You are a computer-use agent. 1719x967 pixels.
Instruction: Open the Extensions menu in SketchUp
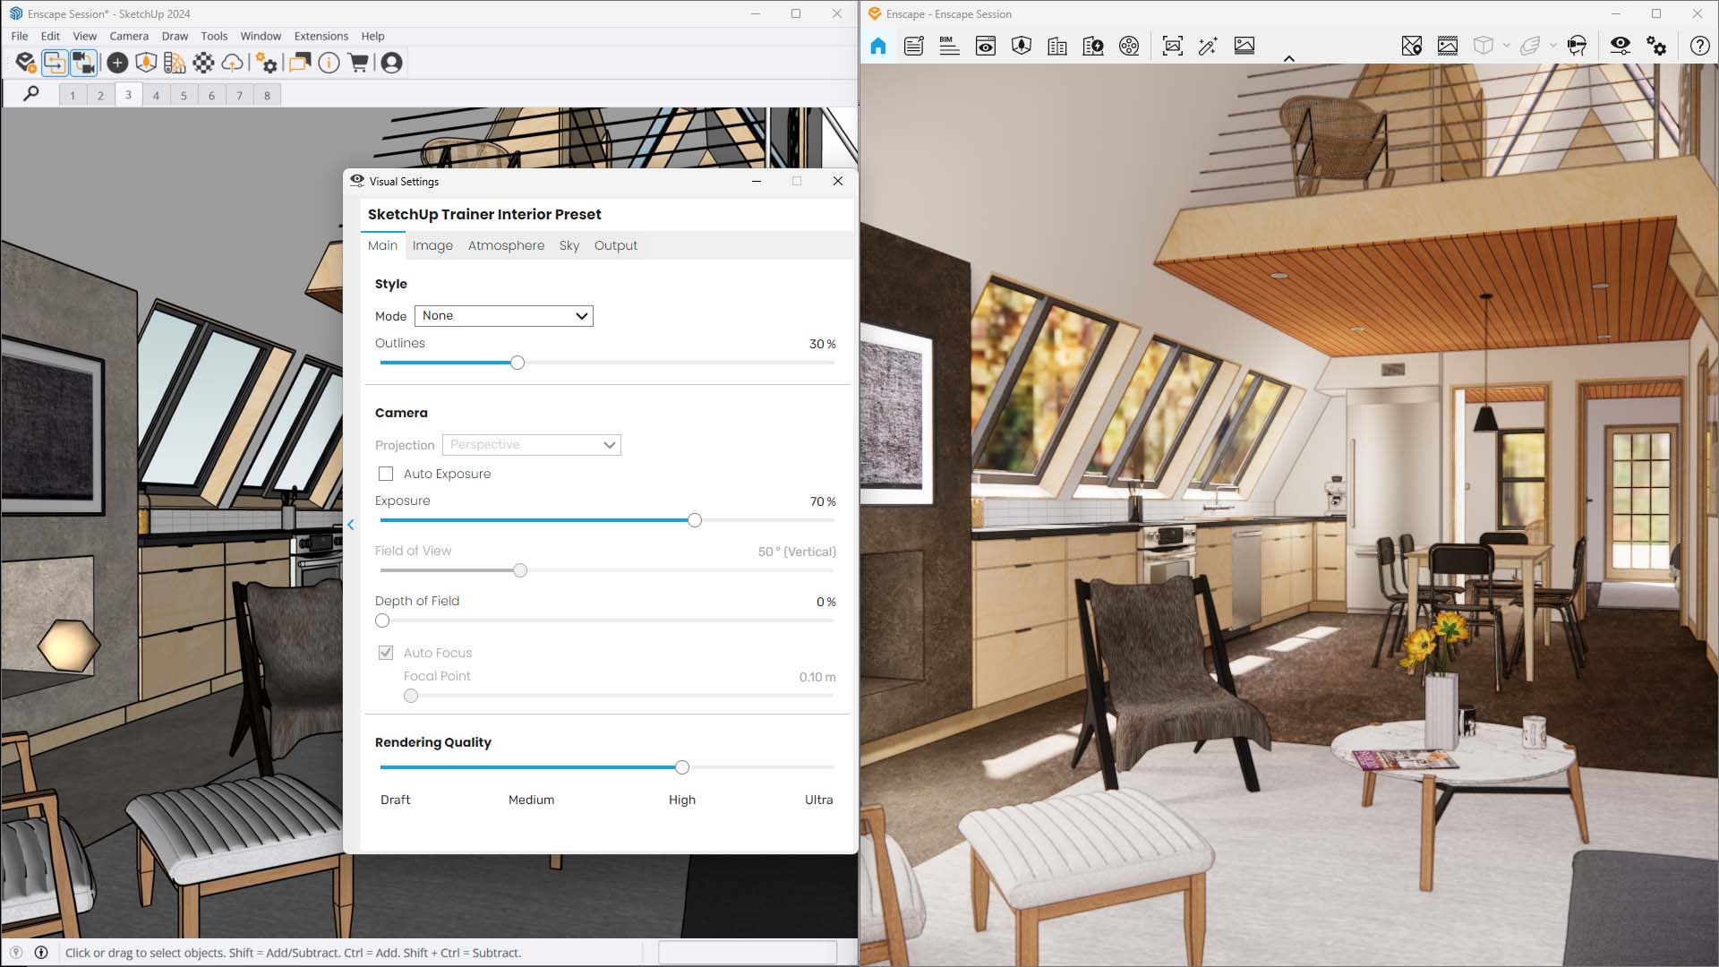point(321,36)
